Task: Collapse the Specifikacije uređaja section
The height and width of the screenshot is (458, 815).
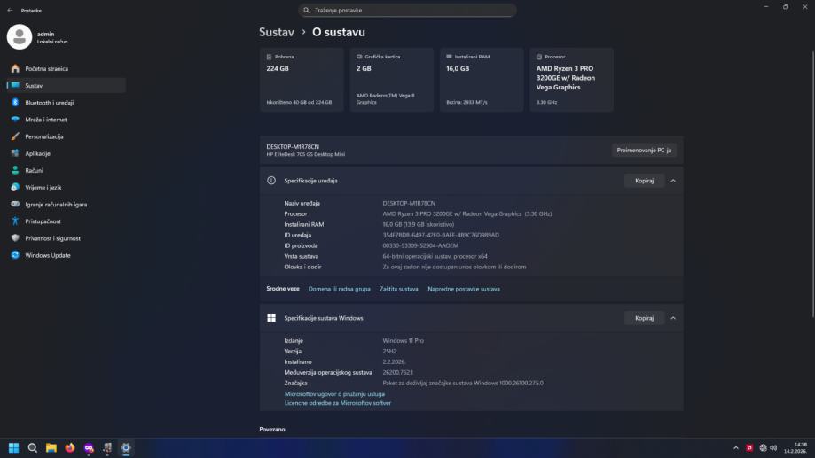Action: (x=673, y=181)
